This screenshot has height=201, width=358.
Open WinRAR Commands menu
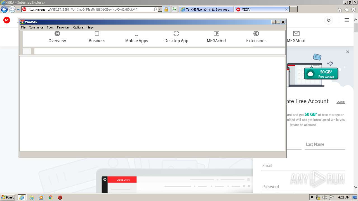[36, 27]
